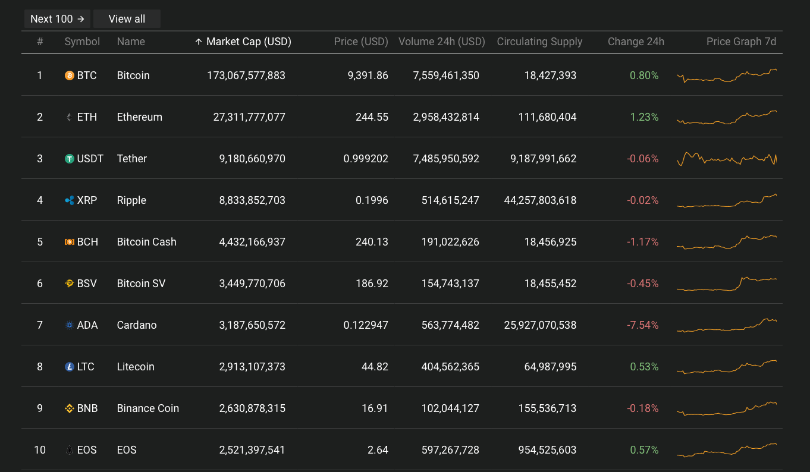Image resolution: width=810 pixels, height=472 pixels.
Task: Open the Ethereum name link
Action: click(x=140, y=117)
